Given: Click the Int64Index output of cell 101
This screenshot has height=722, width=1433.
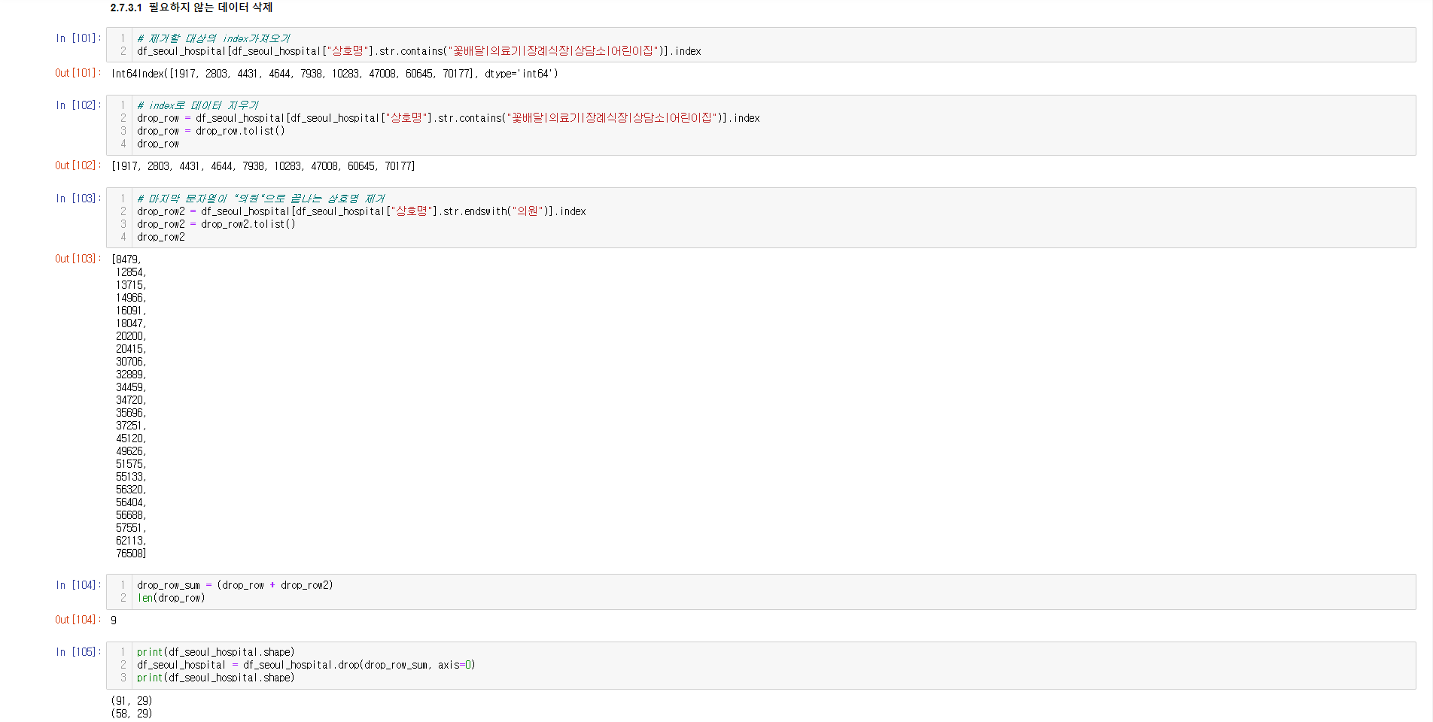Looking at the screenshot, I should click(335, 74).
